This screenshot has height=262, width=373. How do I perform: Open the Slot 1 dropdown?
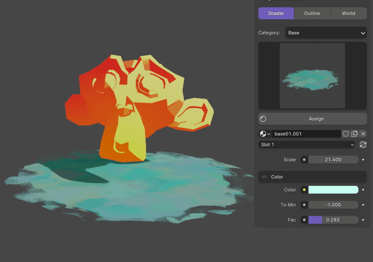(x=307, y=145)
